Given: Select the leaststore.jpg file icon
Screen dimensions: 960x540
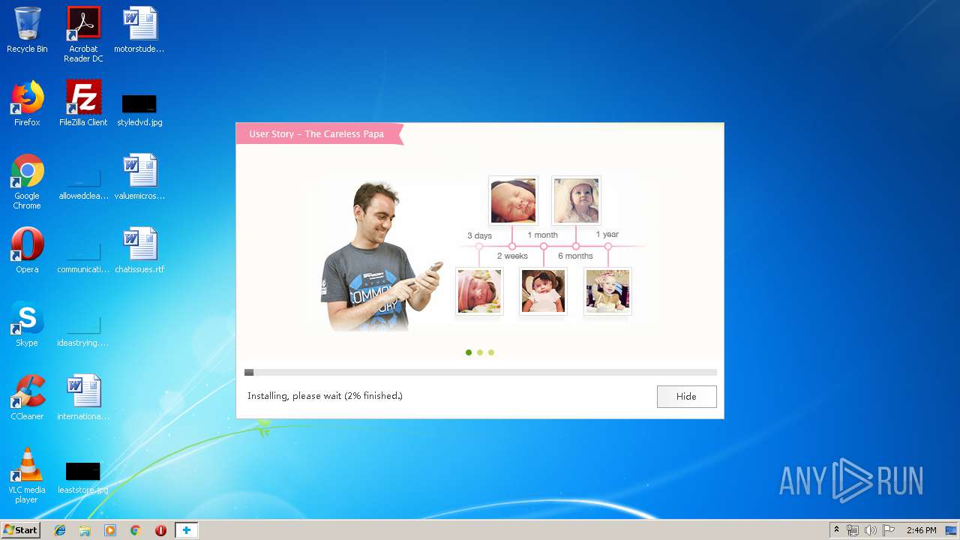Looking at the screenshot, I should point(83,478).
